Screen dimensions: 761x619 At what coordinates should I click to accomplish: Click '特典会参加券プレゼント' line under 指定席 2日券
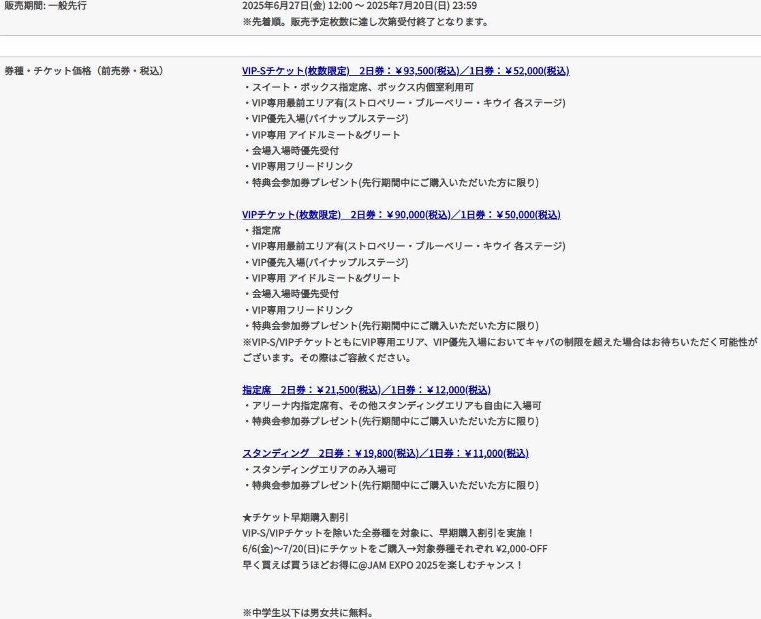pyautogui.click(x=390, y=421)
